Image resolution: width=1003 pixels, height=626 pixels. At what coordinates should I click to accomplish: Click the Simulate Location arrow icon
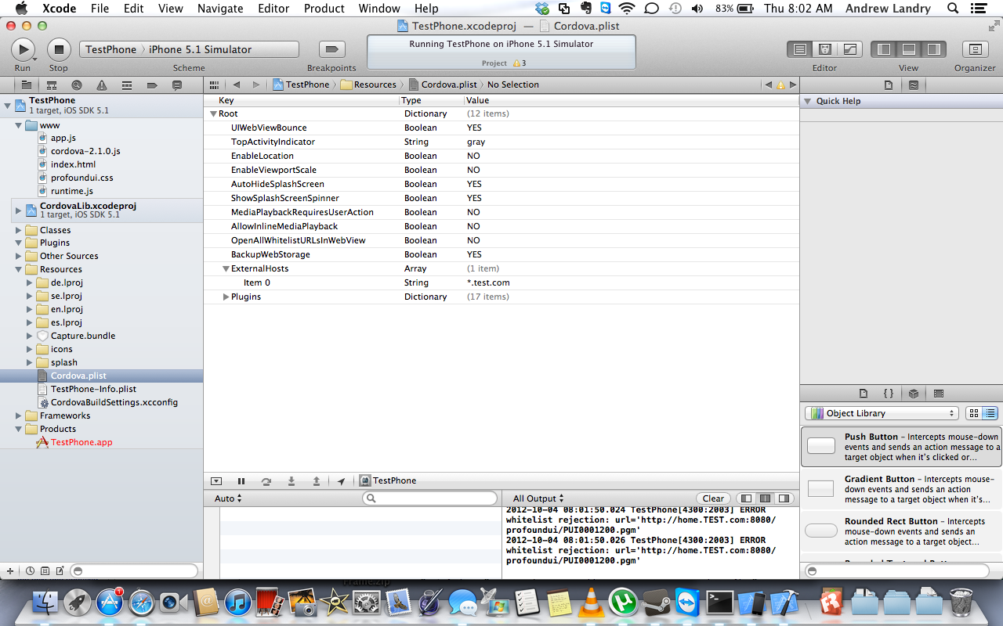[x=341, y=481]
